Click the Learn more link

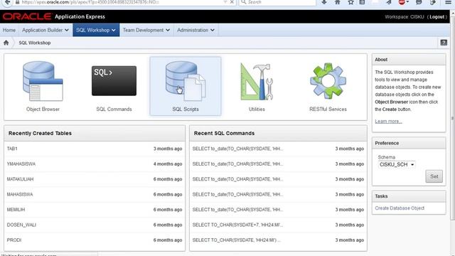point(388,121)
